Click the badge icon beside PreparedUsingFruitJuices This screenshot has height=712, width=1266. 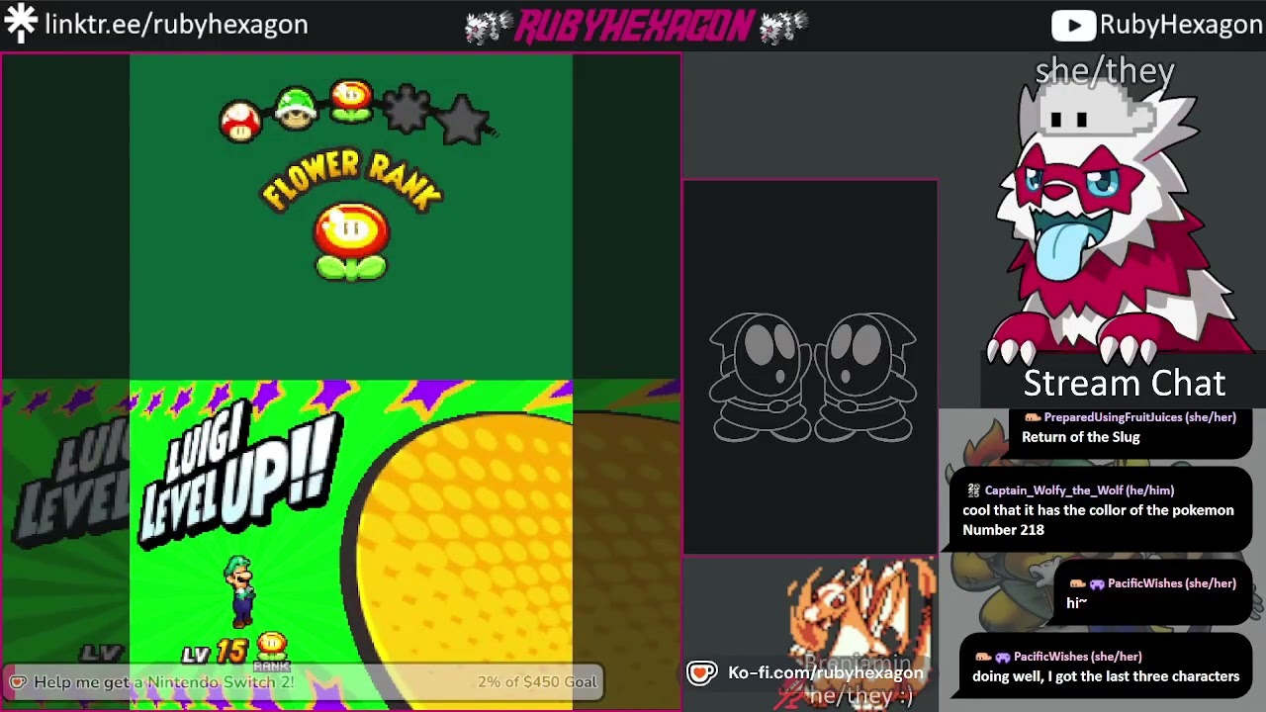pos(1032,417)
